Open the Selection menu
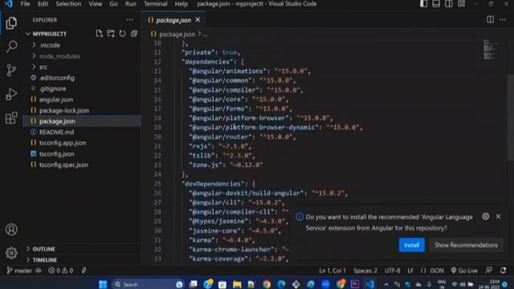This screenshot has height=289, width=514. coord(68,4)
